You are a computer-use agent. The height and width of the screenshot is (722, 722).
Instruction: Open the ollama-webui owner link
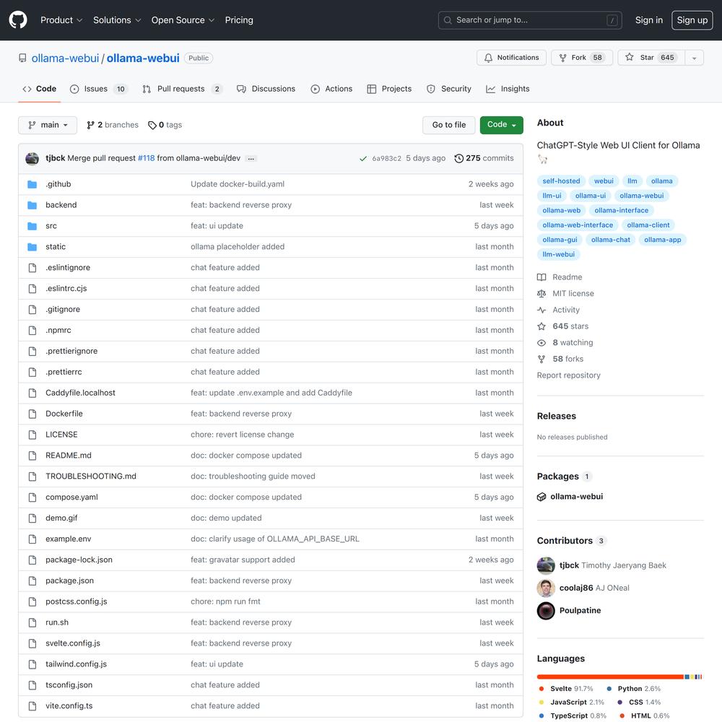[66, 58]
